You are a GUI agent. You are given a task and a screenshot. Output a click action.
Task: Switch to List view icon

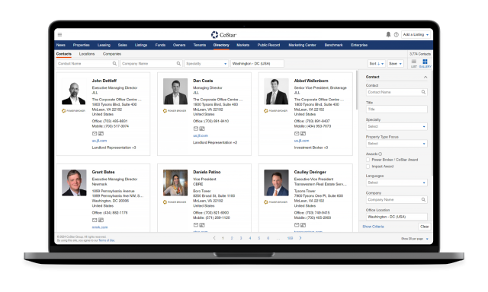413,63
